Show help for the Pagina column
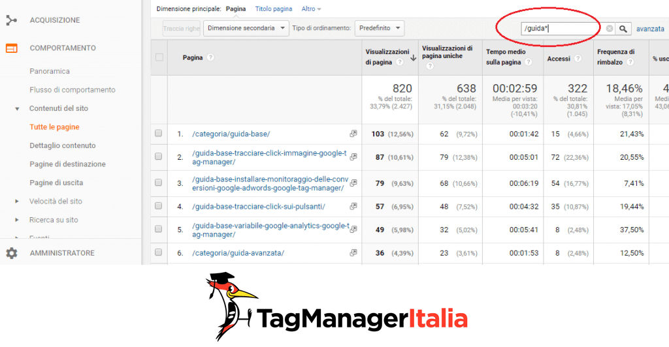Image resolution: width=669 pixels, height=347 pixels. click(x=210, y=57)
